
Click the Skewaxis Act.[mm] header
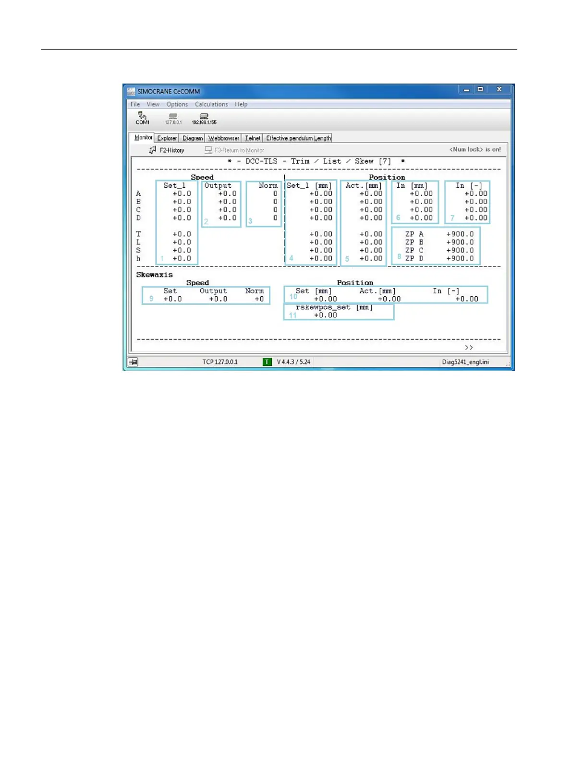coord(377,291)
